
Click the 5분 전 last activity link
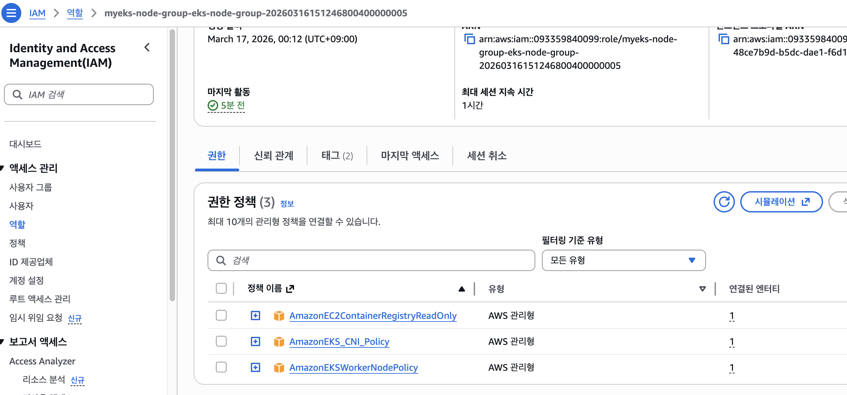(x=233, y=105)
